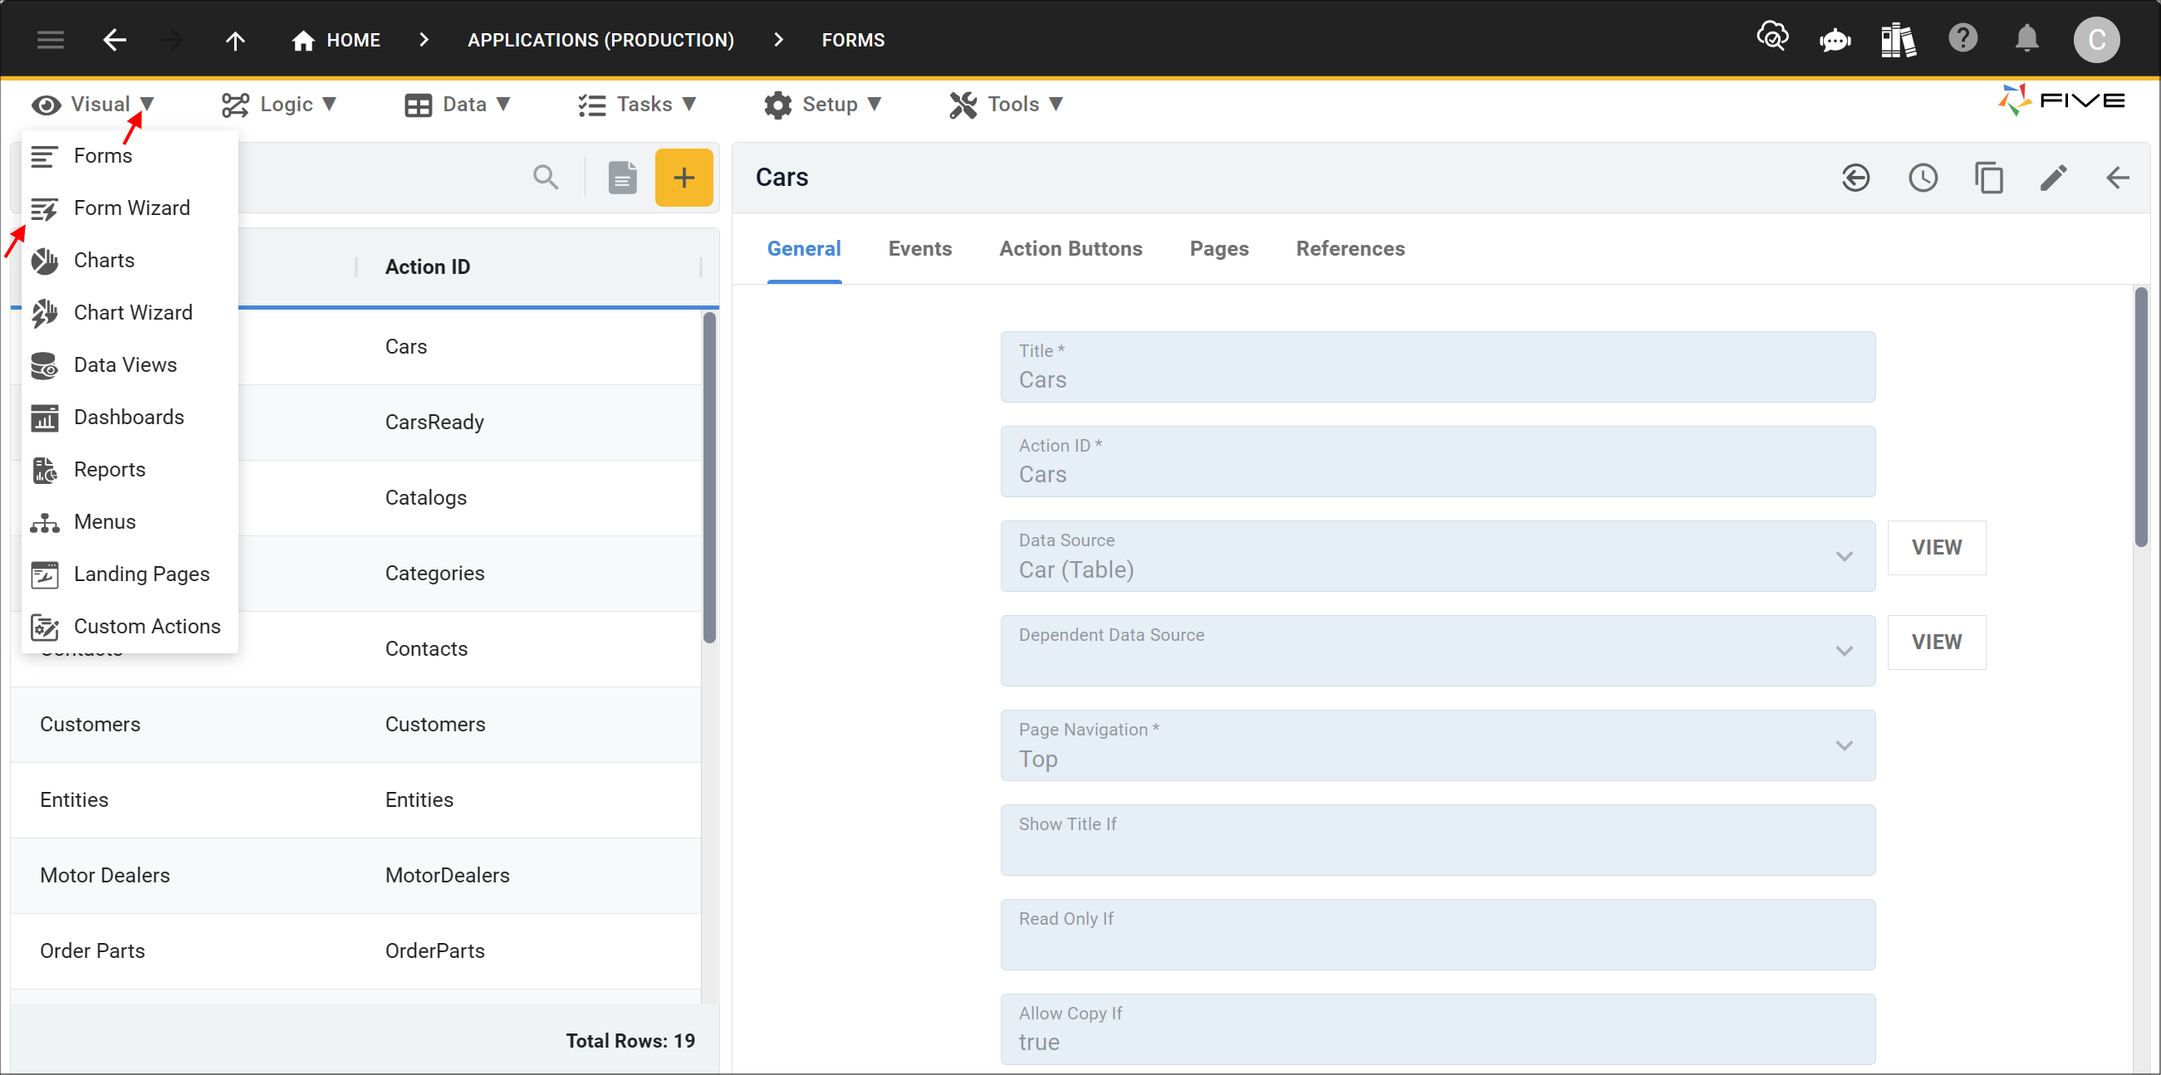Open the notifications bell

click(x=2026, y=38)
